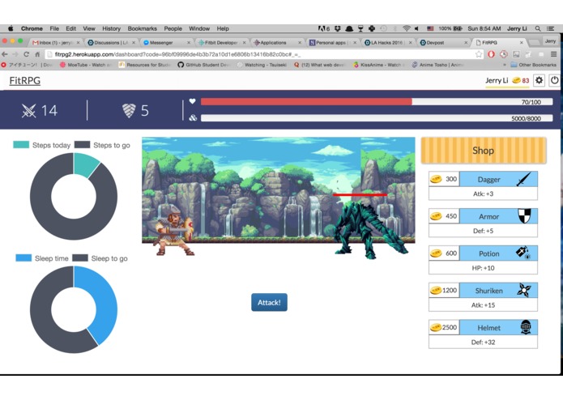Image resolution: width=563 pixels, height=400 pixels.
Task: Reload the page with the refresh icon
Action: click(26, 54)
